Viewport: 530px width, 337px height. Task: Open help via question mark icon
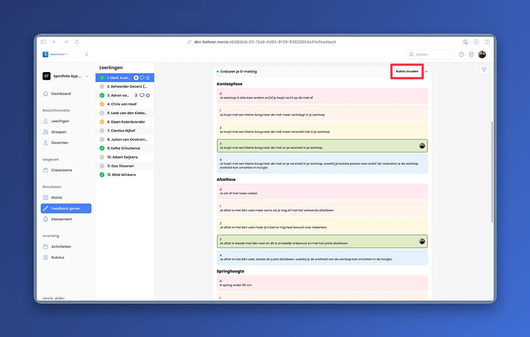(x=461, y=55)
